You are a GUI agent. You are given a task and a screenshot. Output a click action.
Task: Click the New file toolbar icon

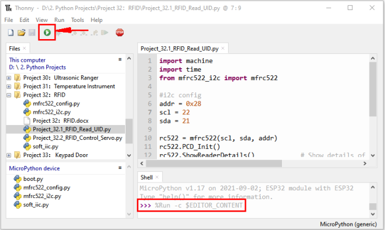tap(11, 33)
